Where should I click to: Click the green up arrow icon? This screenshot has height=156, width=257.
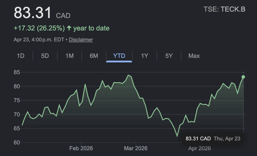[69, 28]
